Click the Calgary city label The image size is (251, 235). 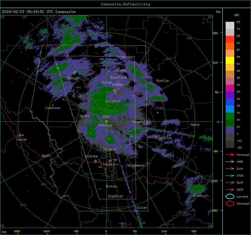(109, 164)
